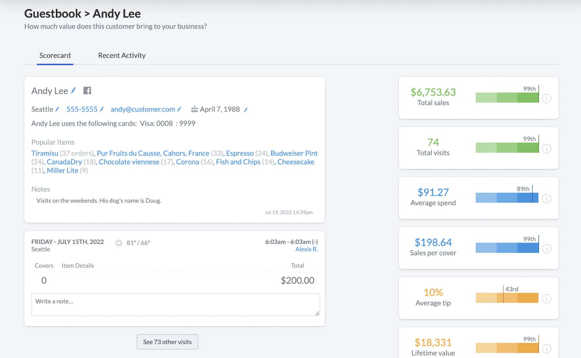Open Pur Fruits du Causse item
This screenshot has height=358, width=581.
pos(153,153)
